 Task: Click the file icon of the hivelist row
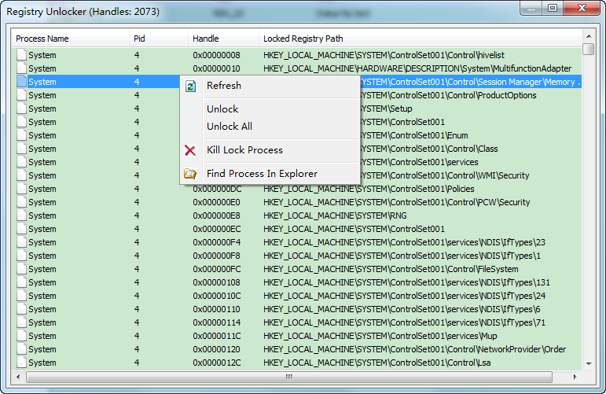[21, 55]
